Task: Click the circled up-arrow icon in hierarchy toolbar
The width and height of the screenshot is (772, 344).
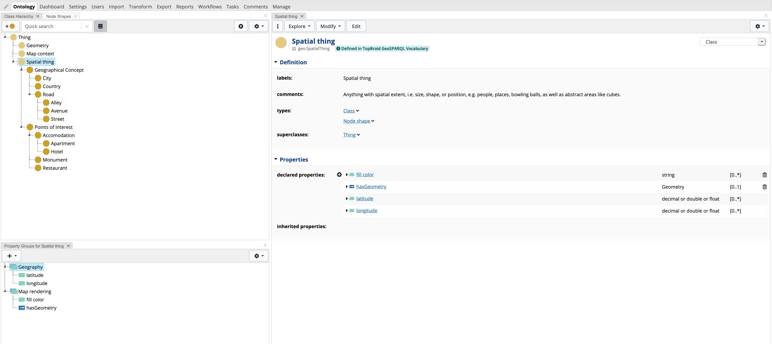Action: [241, 26]
